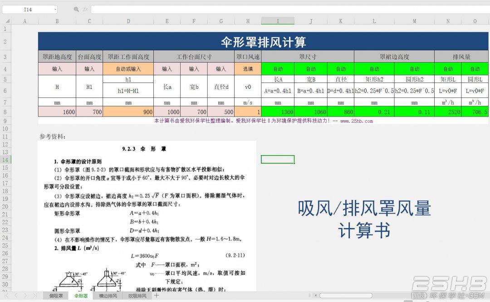This screenshot has height=302, width=490.
Task: Click header cell 罩距地高度
Action: click(x=57, y=57)
